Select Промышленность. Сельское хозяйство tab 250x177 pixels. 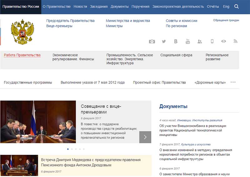[x=130, y=59]
